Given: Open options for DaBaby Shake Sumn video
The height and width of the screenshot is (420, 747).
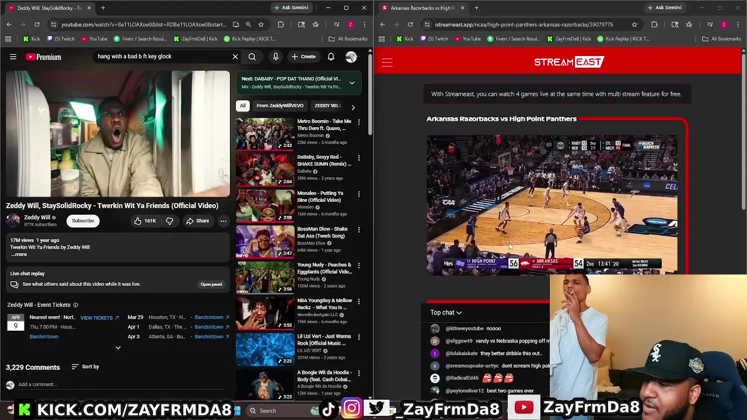Looking at the screenshot, I should [359, 157].
